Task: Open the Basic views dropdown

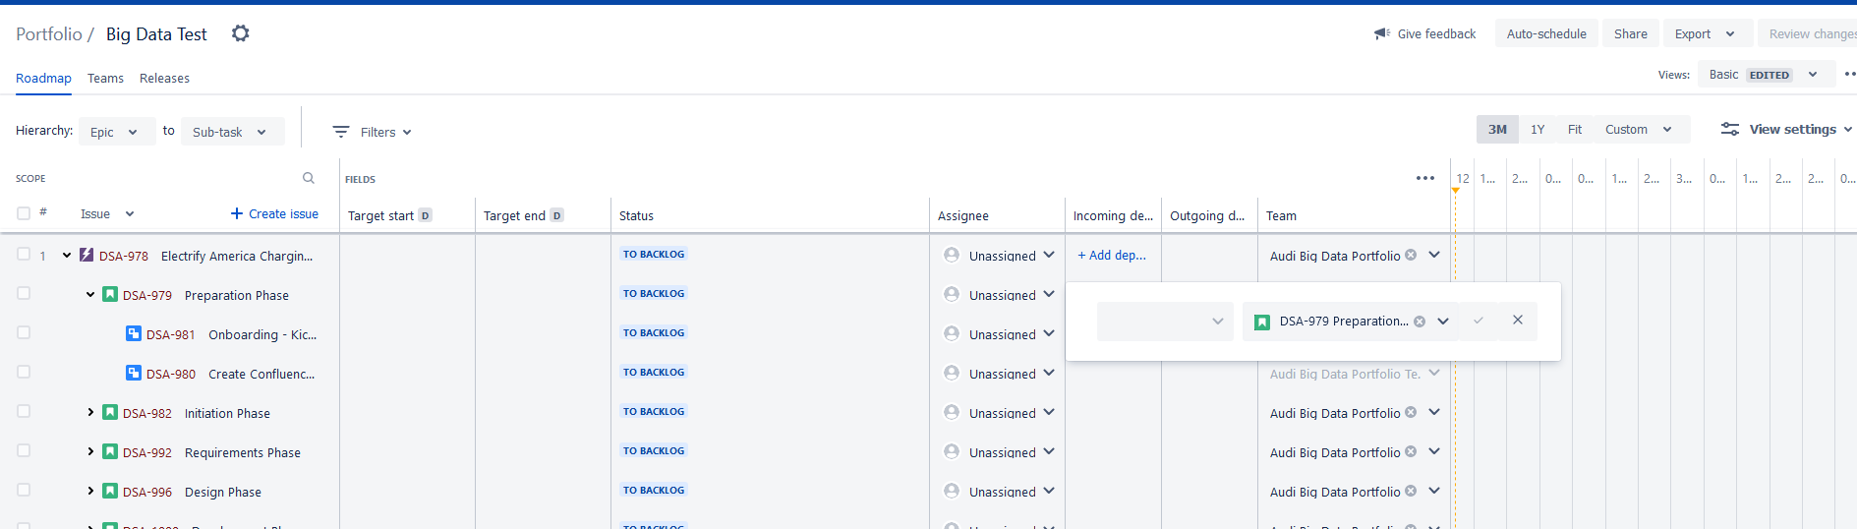Action: point(1766,75)
